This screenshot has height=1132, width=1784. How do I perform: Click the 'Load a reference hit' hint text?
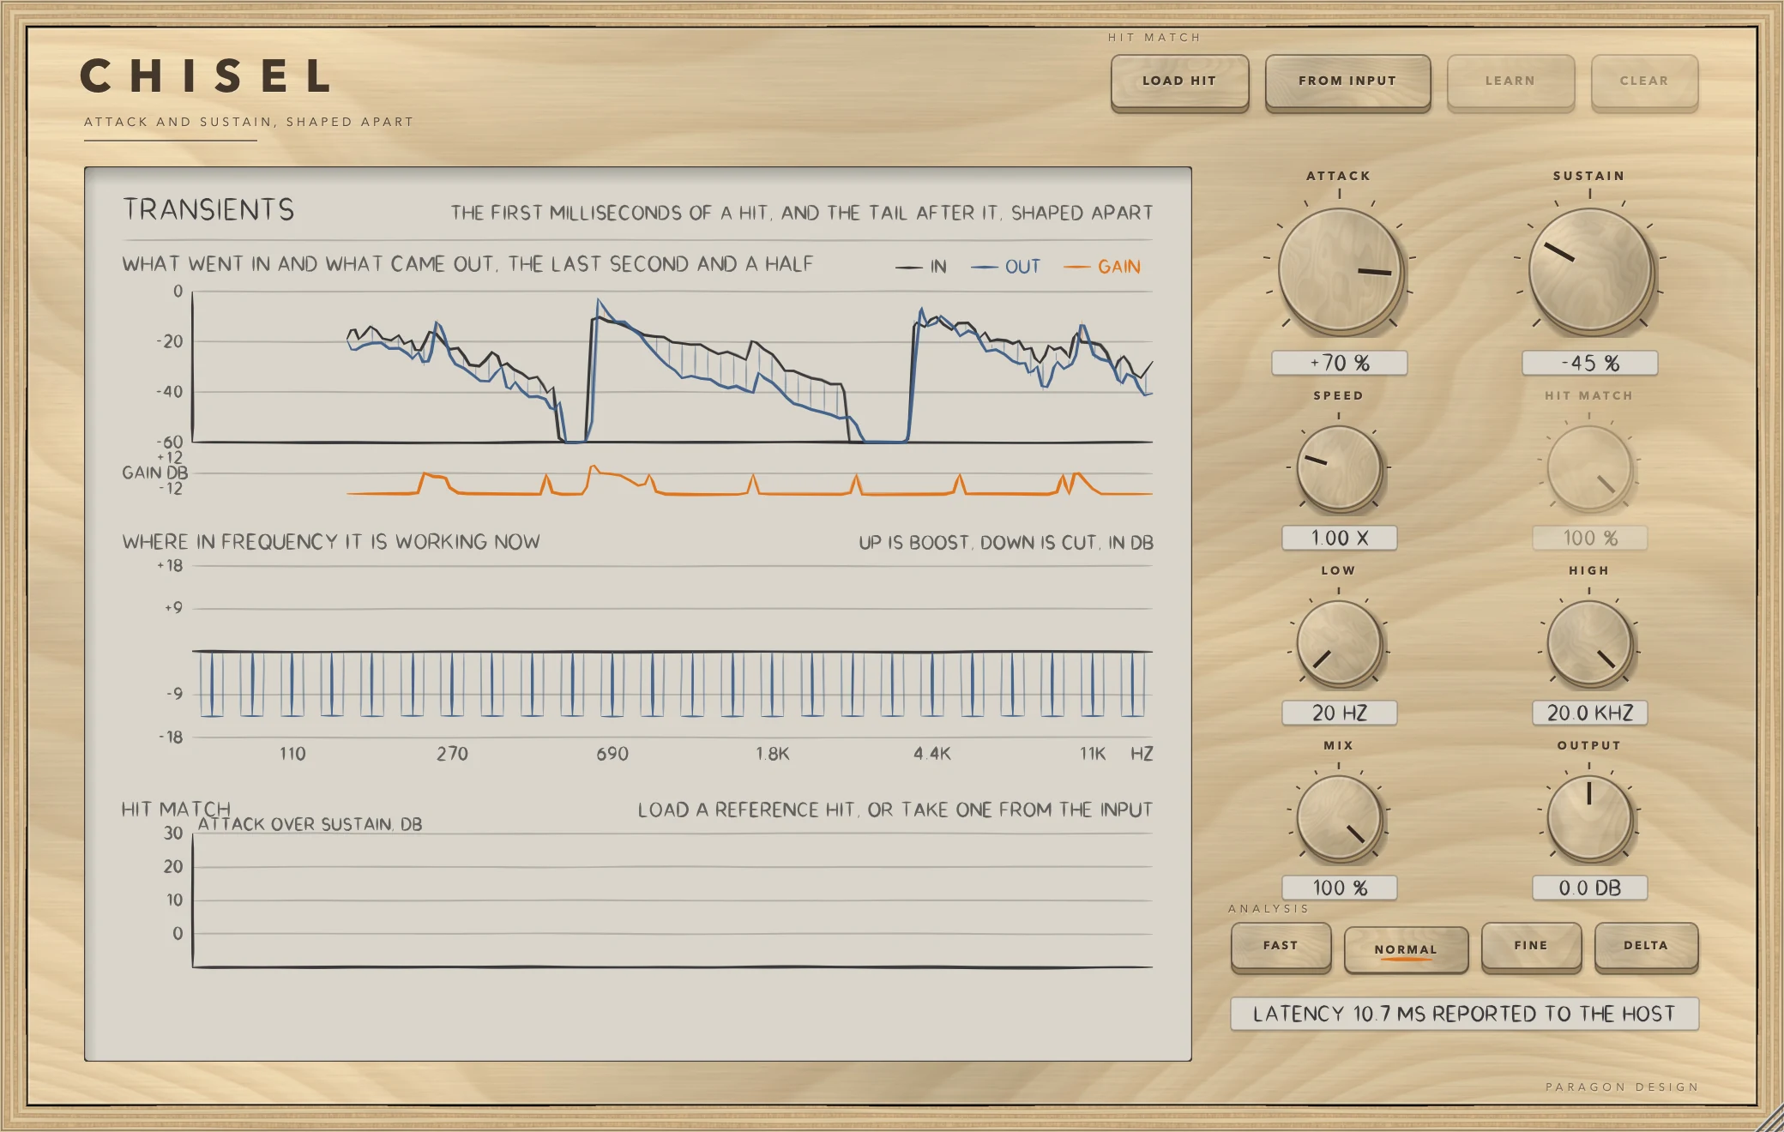(895, 810)
